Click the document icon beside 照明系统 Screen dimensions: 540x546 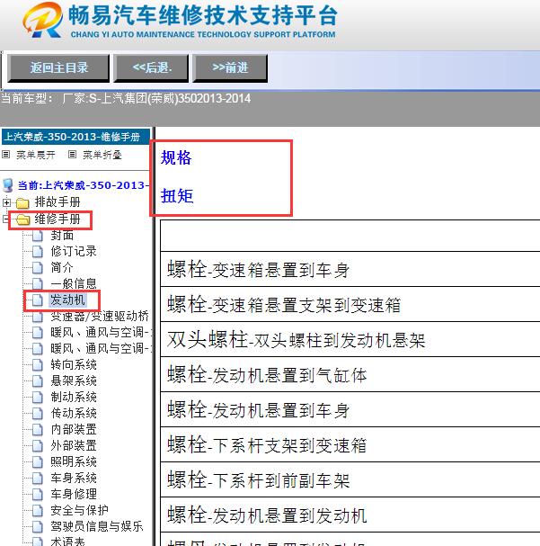tap(37, 462)
